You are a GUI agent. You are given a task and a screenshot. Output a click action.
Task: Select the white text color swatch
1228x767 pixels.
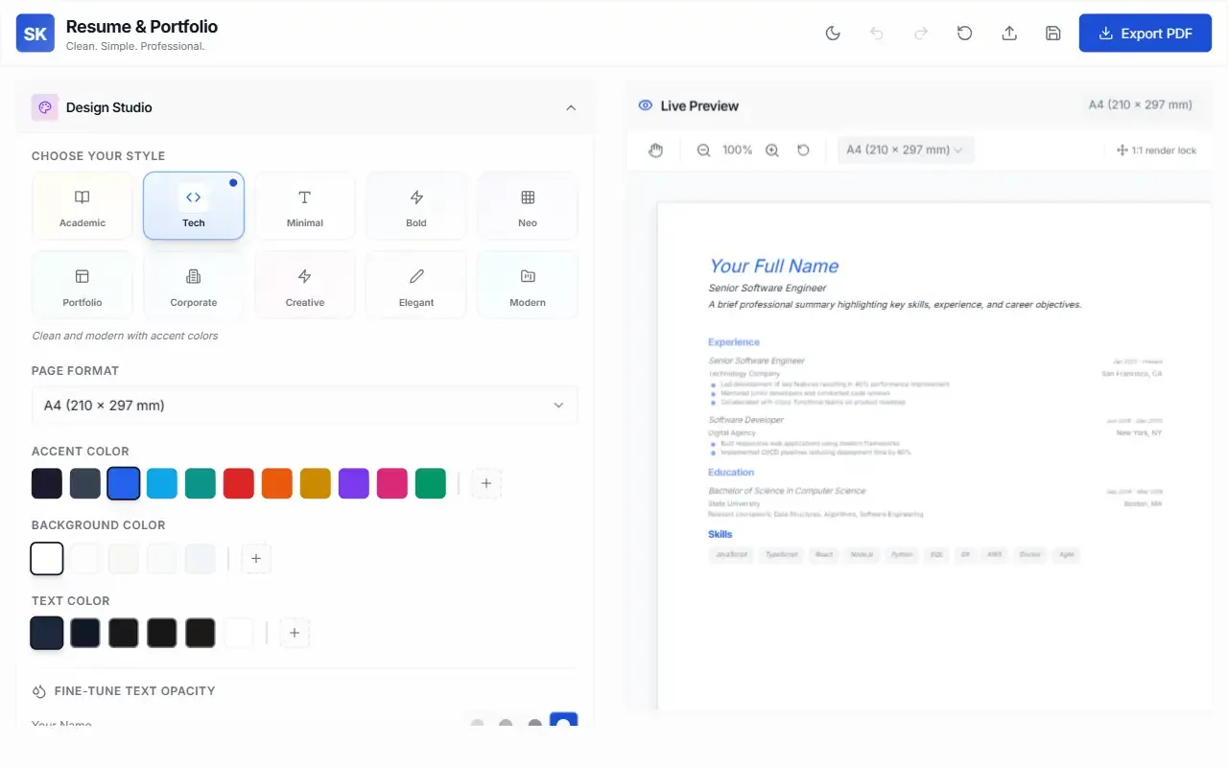pos(239,633)
